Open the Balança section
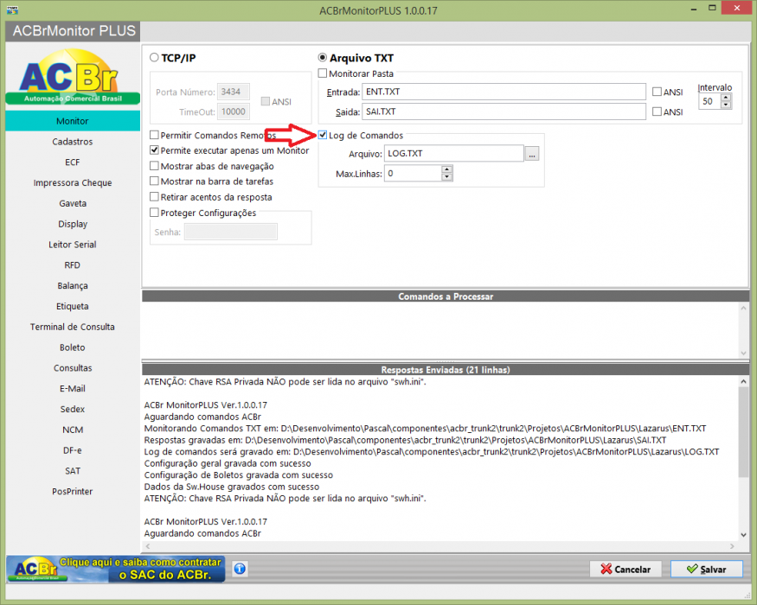The width and height of the screenshot is (757, 605). pos(73,285)
